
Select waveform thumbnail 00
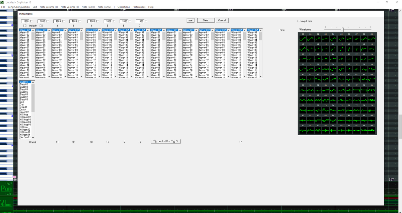[303, 38]
